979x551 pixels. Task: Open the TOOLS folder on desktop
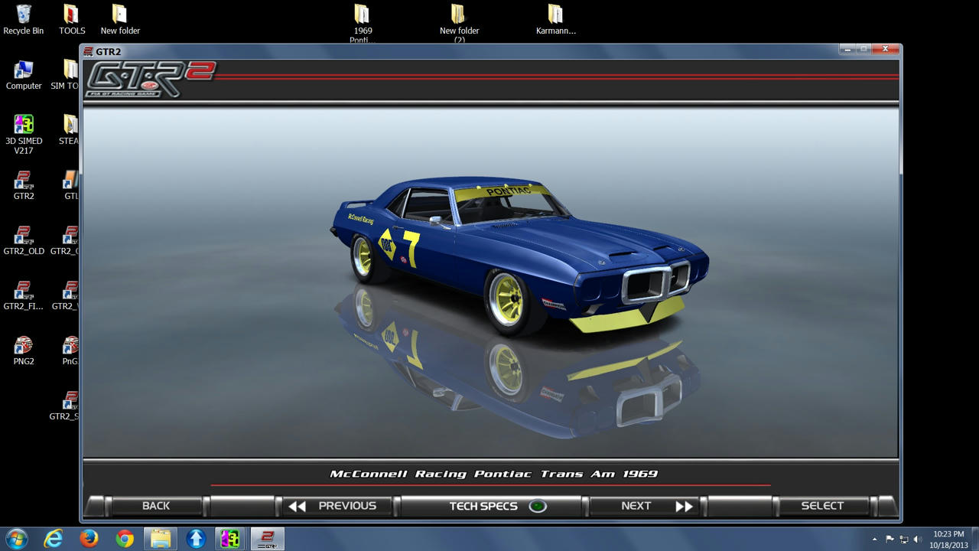[x=72, y=20]
